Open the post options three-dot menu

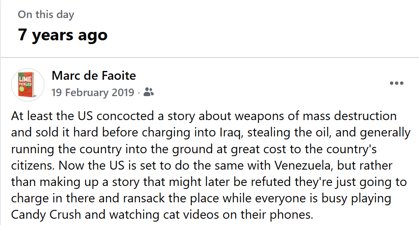[397, 84]
